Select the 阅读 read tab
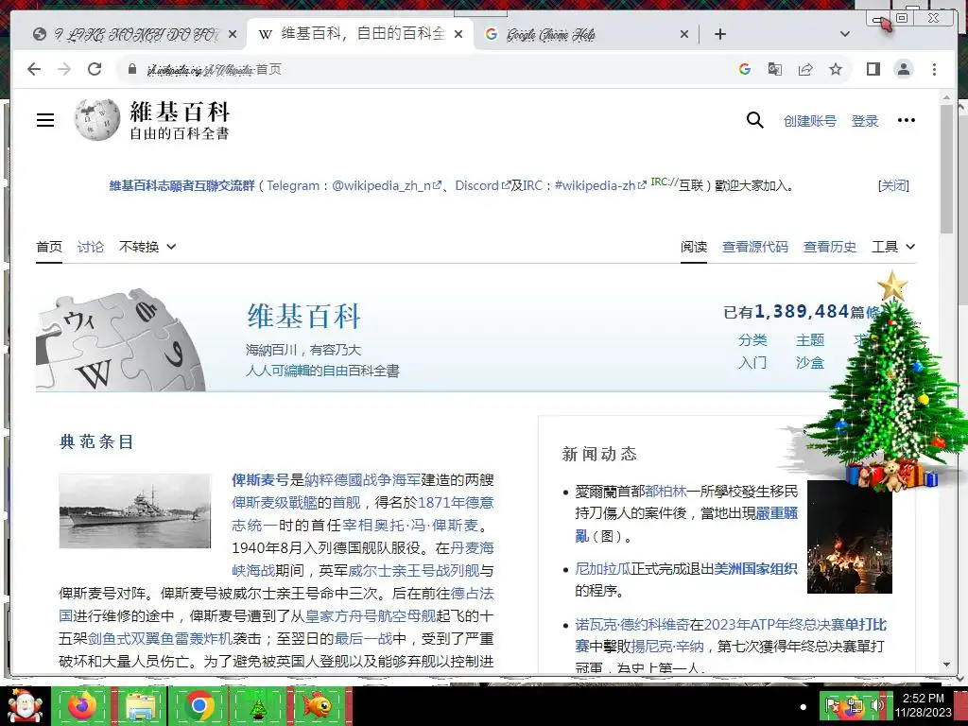The width and height of the screenshot is (968, 726). tap(694, 247)
